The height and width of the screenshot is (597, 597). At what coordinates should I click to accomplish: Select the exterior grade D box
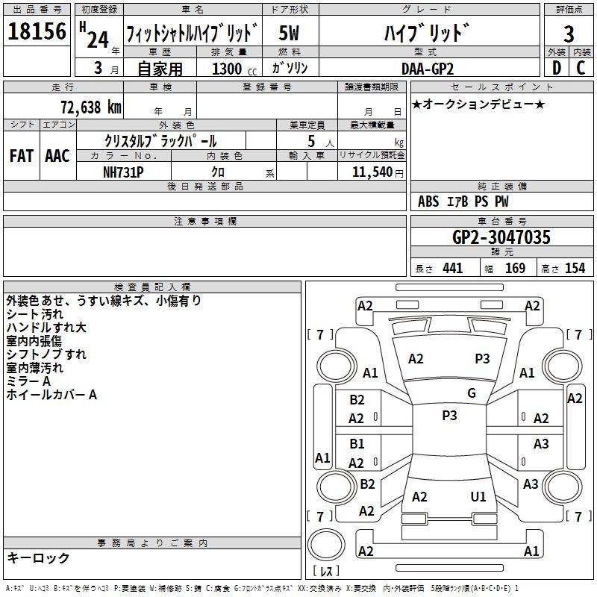[556, 67]
